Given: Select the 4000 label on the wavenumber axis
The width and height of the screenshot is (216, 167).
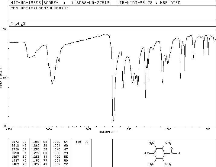Looking at the screenshot, I should pos(9,129).
